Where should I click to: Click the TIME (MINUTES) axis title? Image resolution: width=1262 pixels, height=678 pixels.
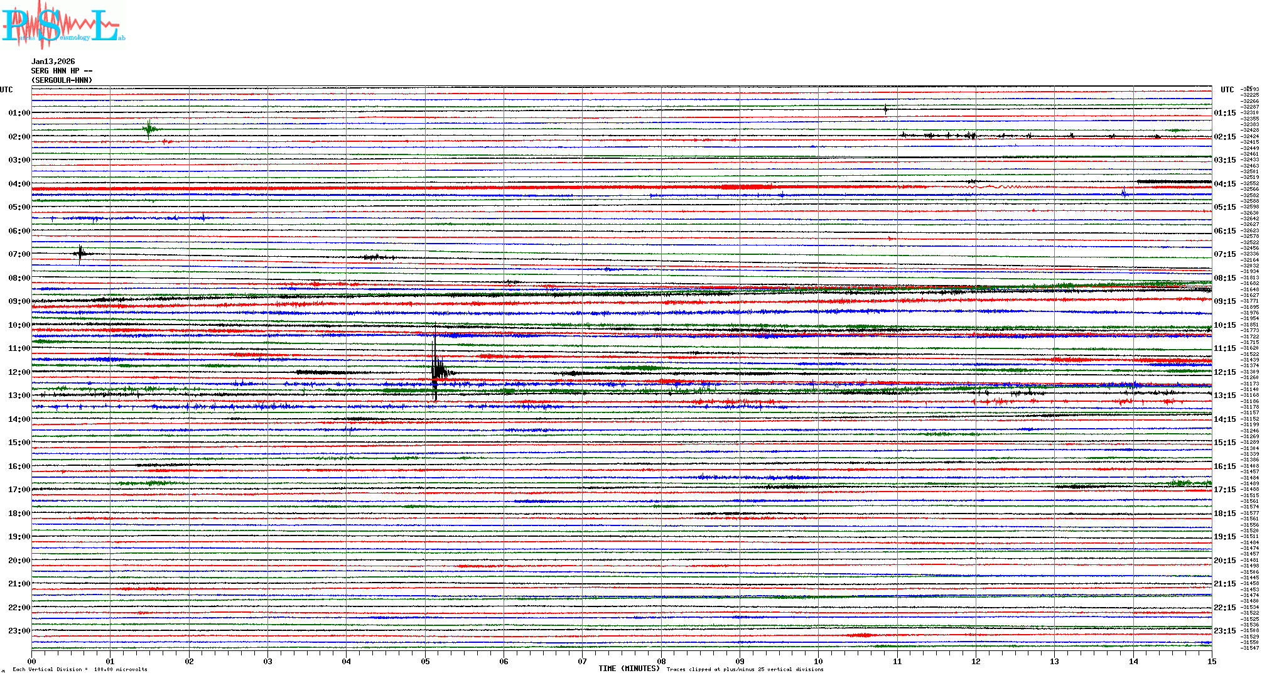coord(628,669)
